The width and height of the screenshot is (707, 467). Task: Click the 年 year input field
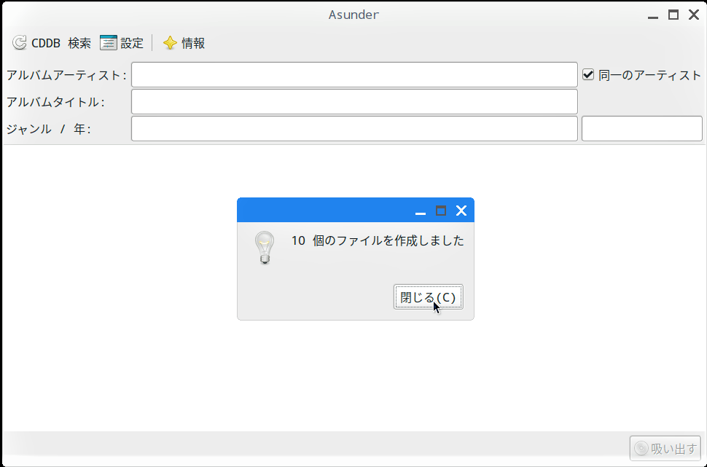pyautogui.click(x=642, y=129)
